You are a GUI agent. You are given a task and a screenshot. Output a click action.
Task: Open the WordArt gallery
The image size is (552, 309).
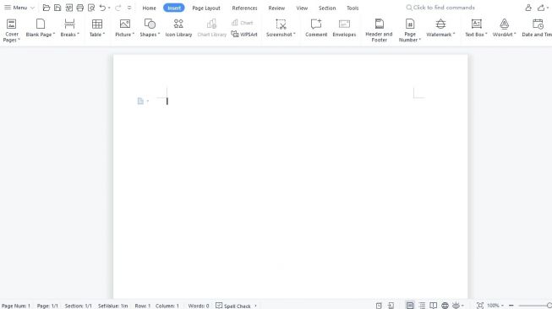pos(504,28)
